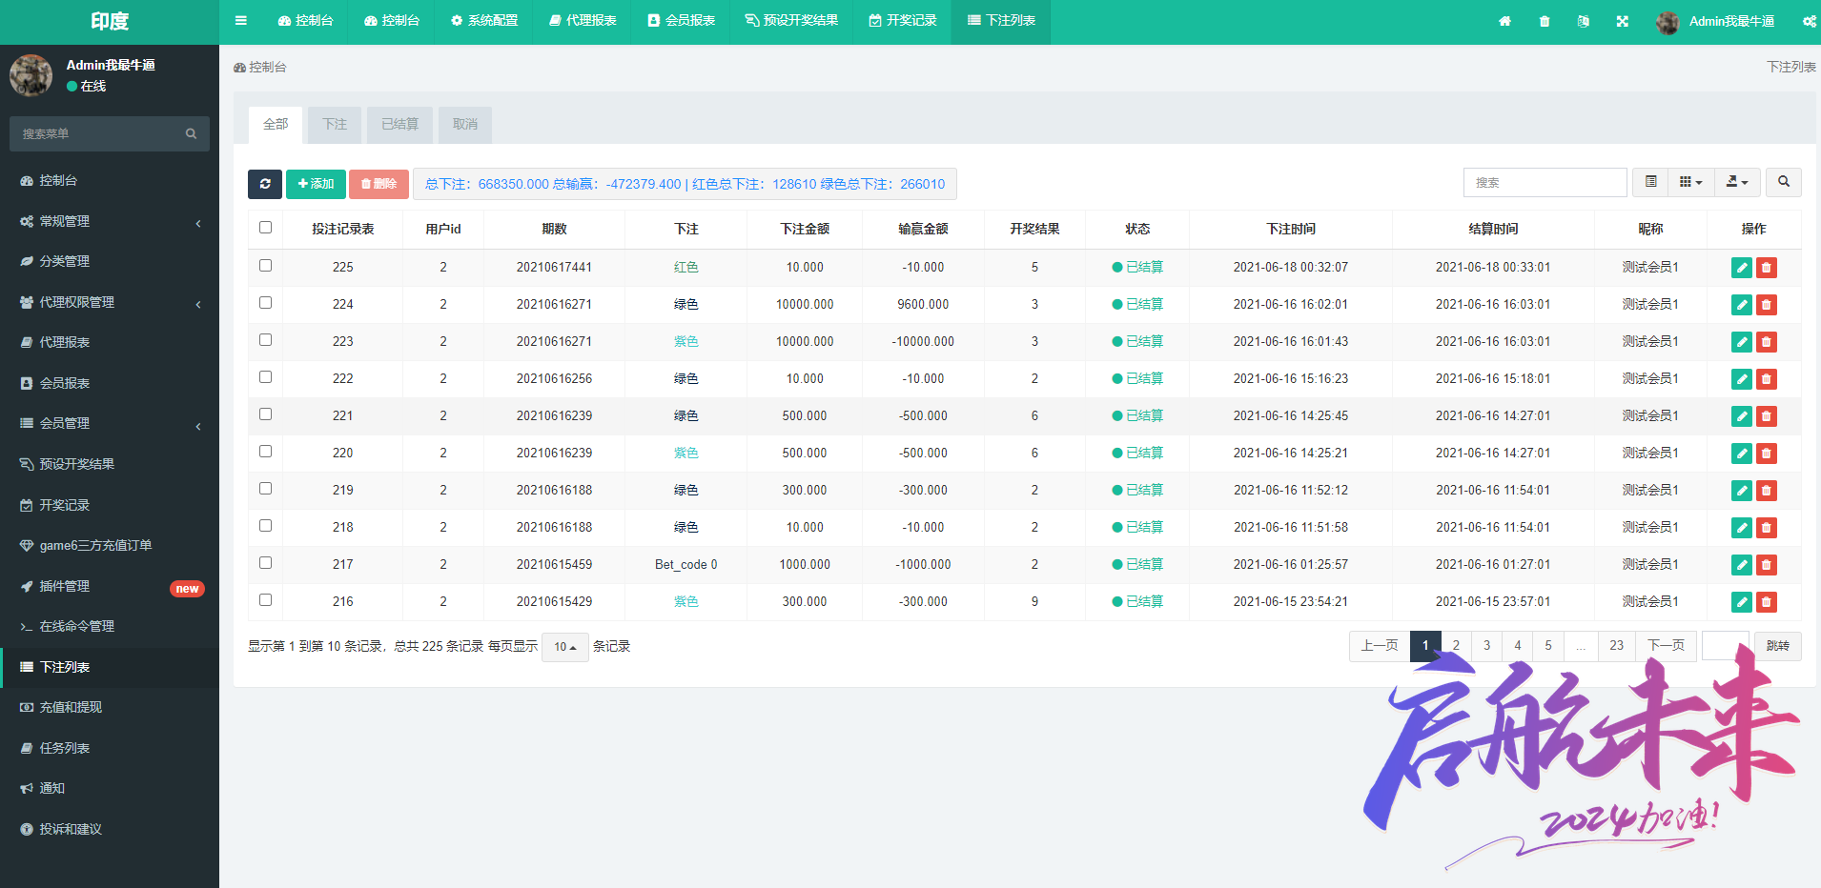Image resolution: width=1821 pixels, height=888 pixels.
Task: Open Admin我最牛逼 user menu in top bar
Action: [x=1716, y=21]
